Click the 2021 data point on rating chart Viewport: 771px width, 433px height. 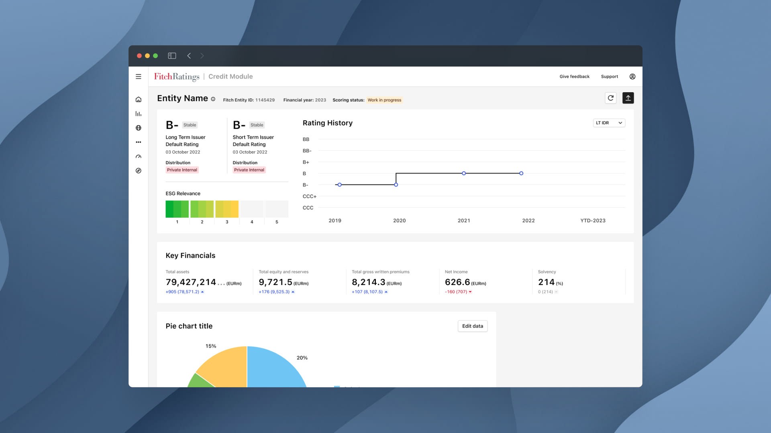pos(464,174)
